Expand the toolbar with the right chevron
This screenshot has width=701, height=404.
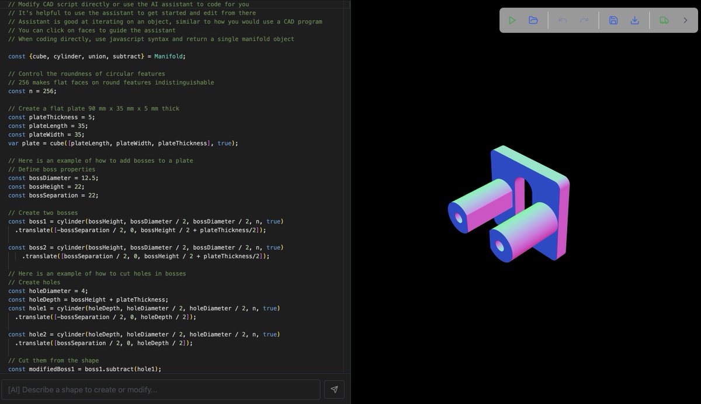[x=685, y=20]
